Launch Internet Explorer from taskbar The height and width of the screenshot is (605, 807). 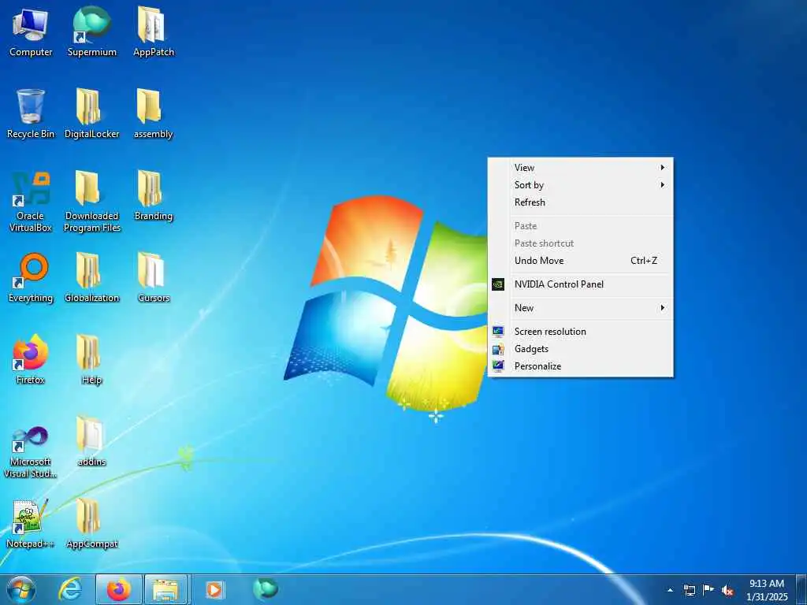click(x=70, y=589)
